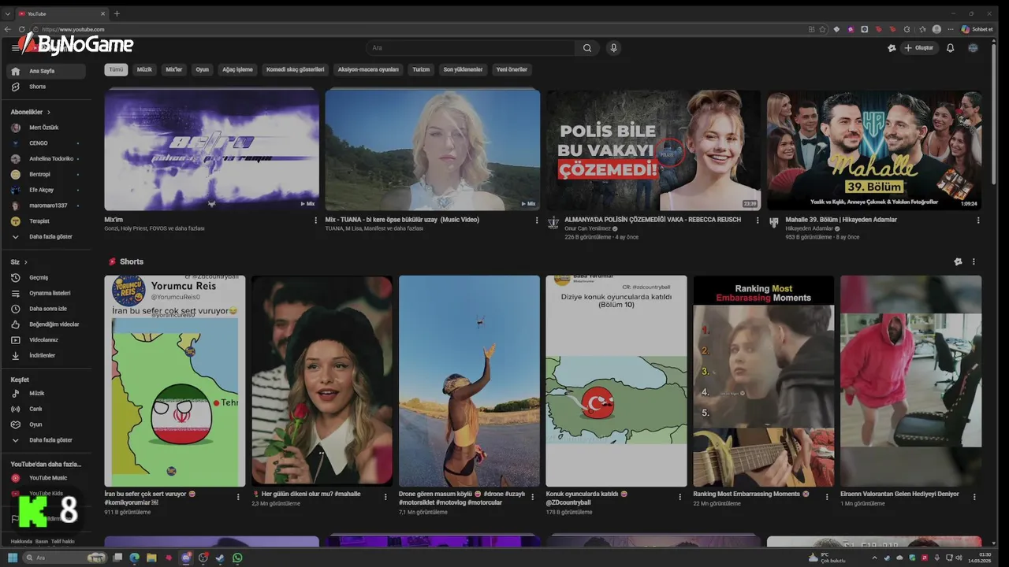1009x567 pixels.
Task: Open more options for Mahalle 39. Bölüm video
Action: 978,220
